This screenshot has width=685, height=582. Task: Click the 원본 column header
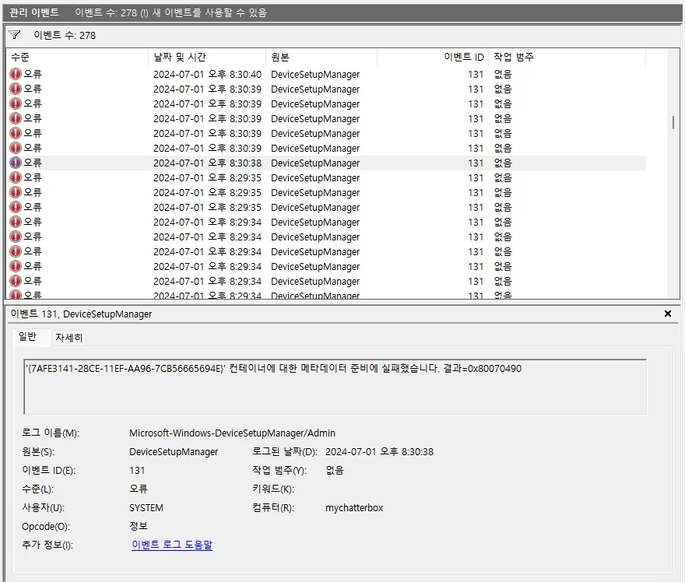[x=321, y=58]
